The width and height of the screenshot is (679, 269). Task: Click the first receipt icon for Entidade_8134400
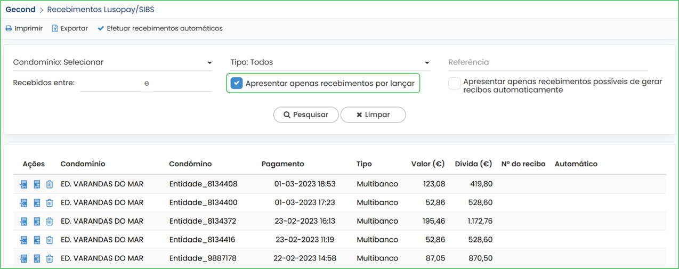point(23,203)
